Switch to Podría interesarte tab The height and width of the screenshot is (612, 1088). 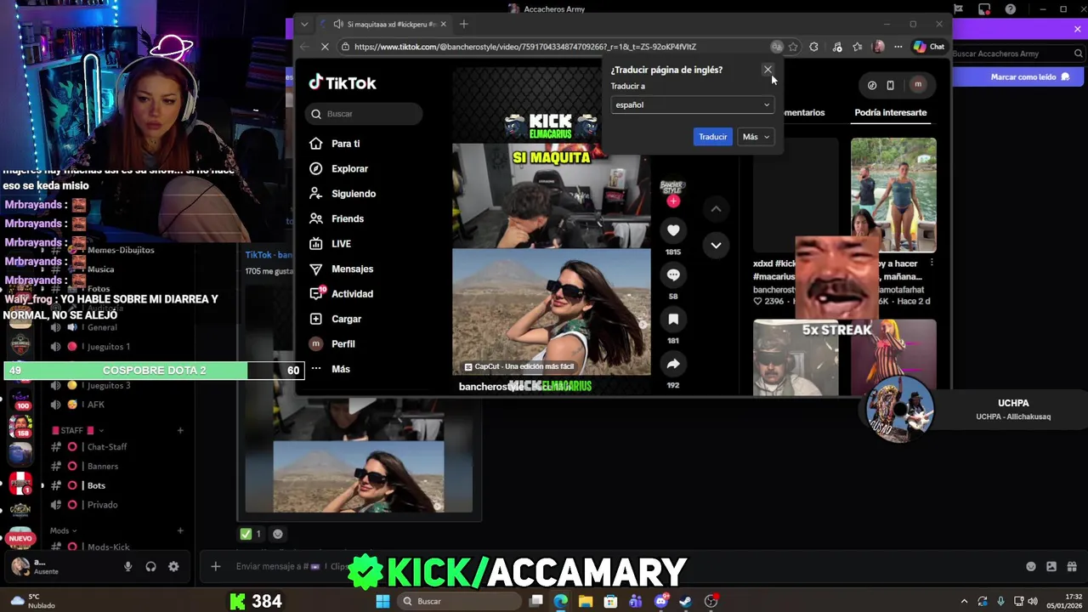pyautogui.click(x=890, y=112)
